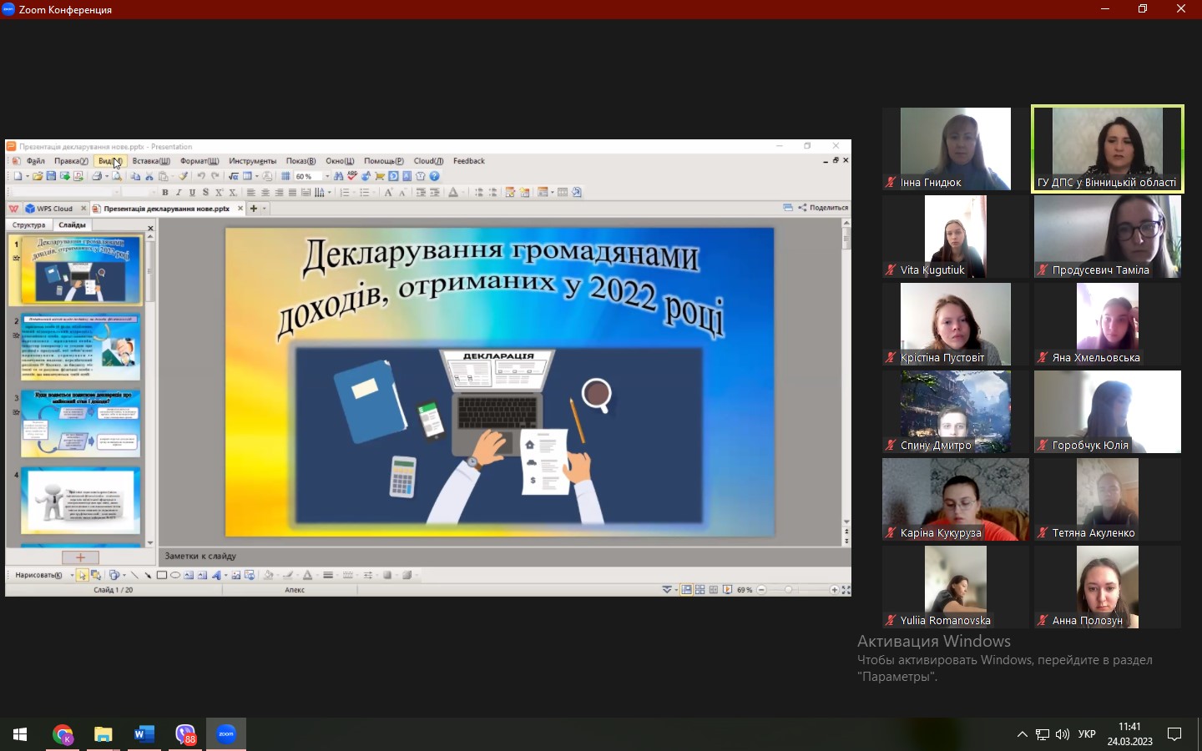Click the blue Help question mark icon

[434, 176]
